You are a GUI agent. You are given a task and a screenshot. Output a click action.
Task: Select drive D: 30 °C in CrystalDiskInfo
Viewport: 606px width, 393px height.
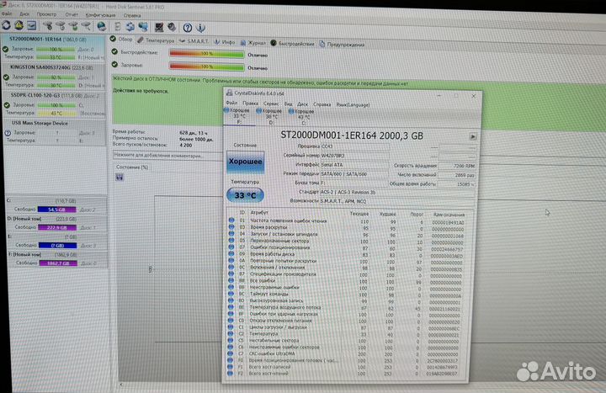tap(271, 116)
